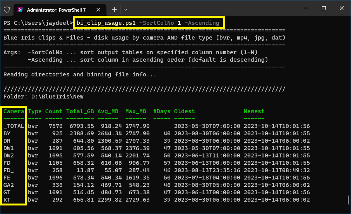Click the Avg_MB column header

coord(108,112)
